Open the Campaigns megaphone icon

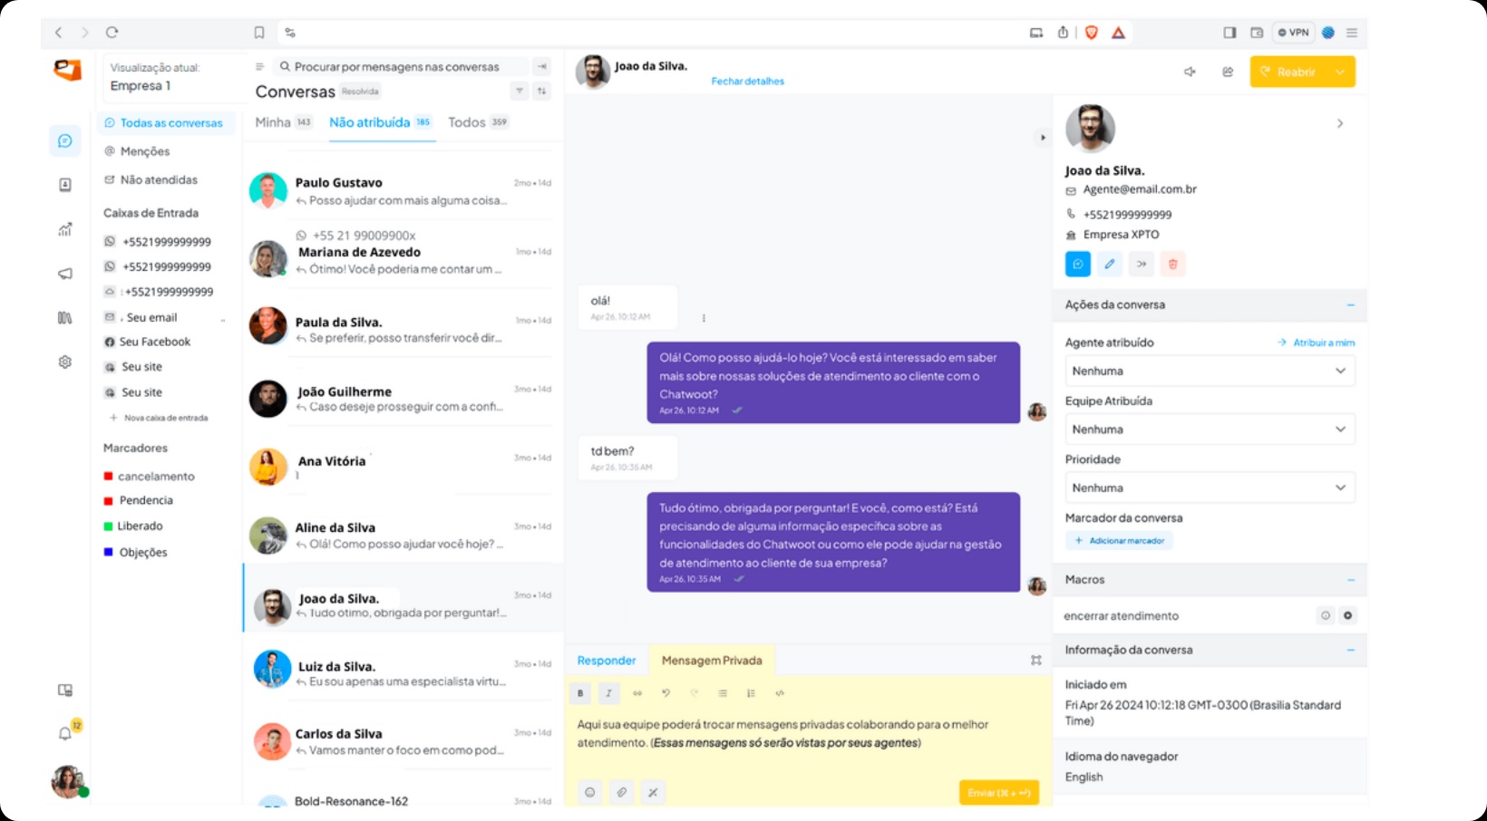[64, 273]
